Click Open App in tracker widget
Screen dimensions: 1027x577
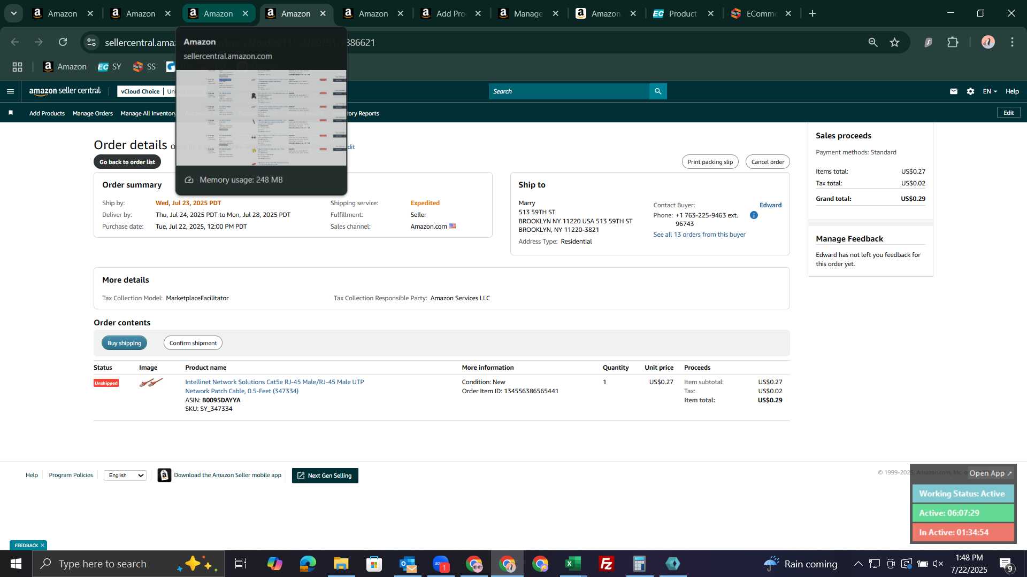pos(990,473)
